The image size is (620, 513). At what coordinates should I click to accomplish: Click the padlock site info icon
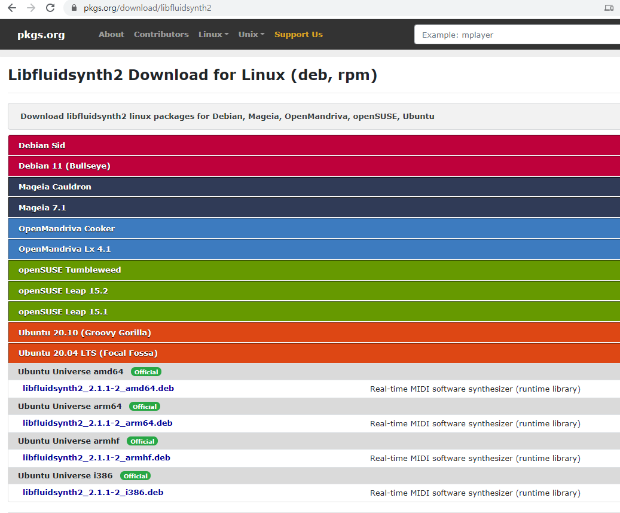point(74,8)
